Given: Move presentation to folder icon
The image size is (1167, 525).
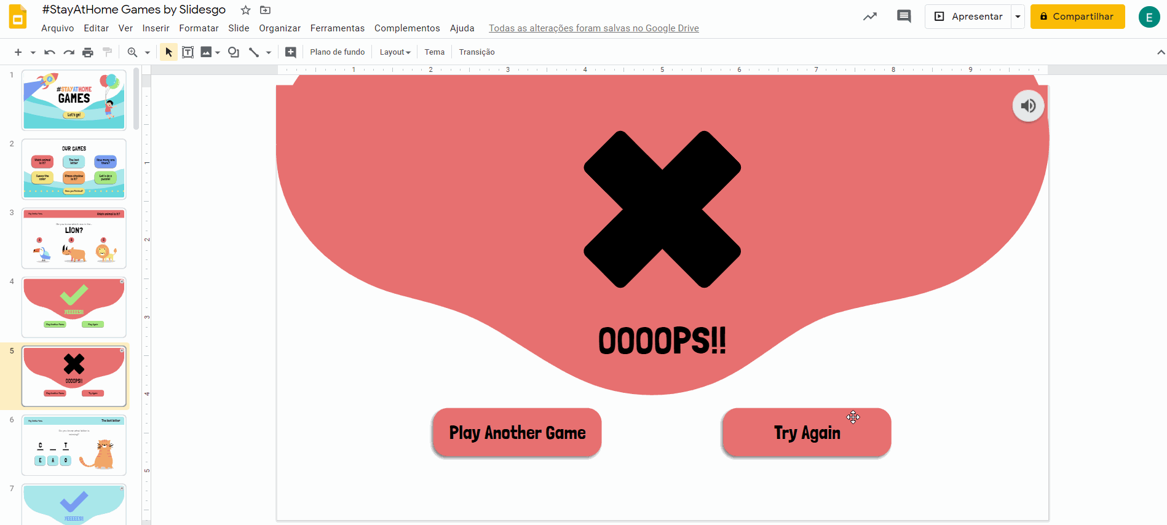Looking at the screenshot, I should 265,10.
